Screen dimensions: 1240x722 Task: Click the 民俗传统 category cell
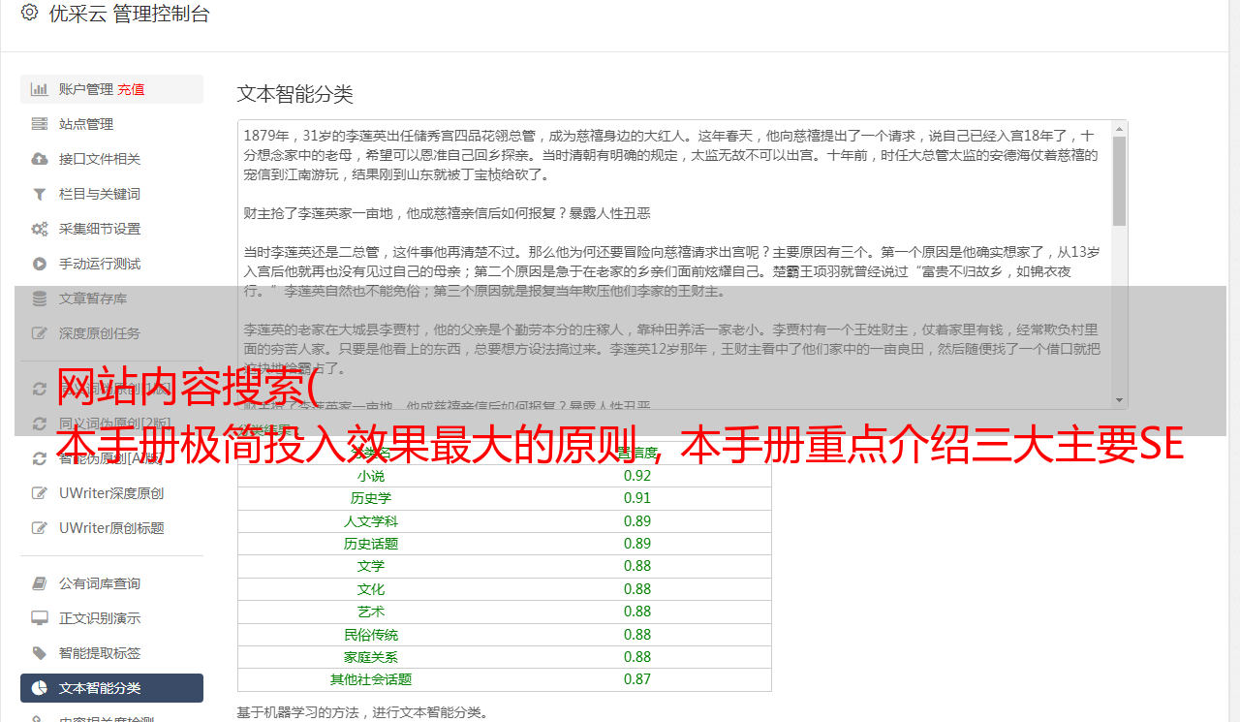[371, 635]
